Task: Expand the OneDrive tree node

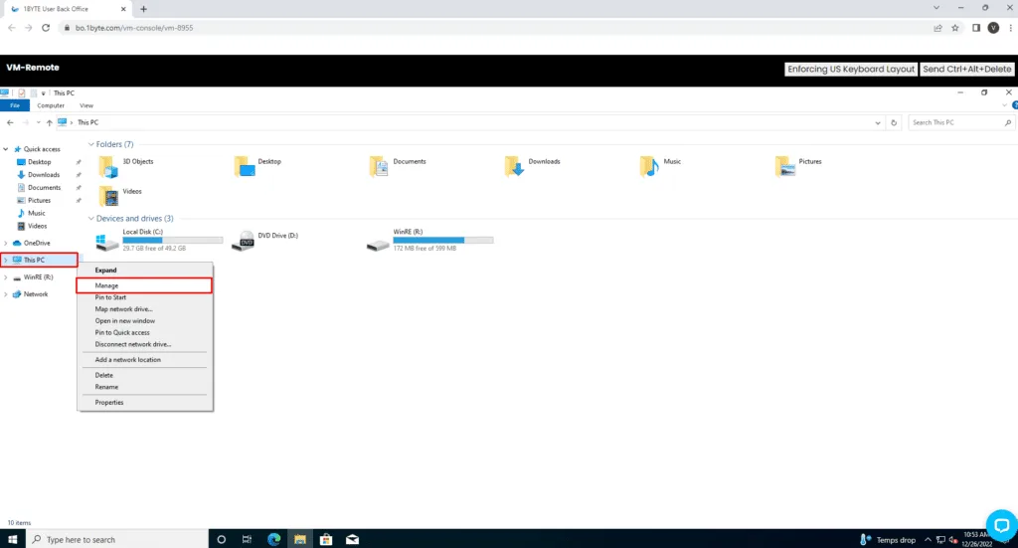Action: tap(6, 243)
